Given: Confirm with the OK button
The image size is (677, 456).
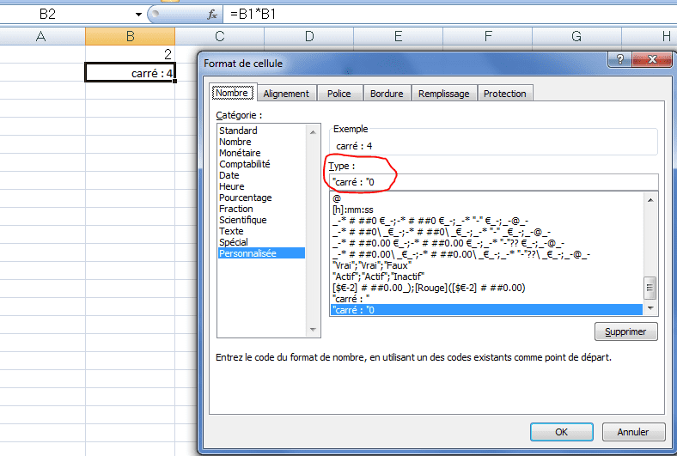Looking at the screenshot, I should coord(561,432).
